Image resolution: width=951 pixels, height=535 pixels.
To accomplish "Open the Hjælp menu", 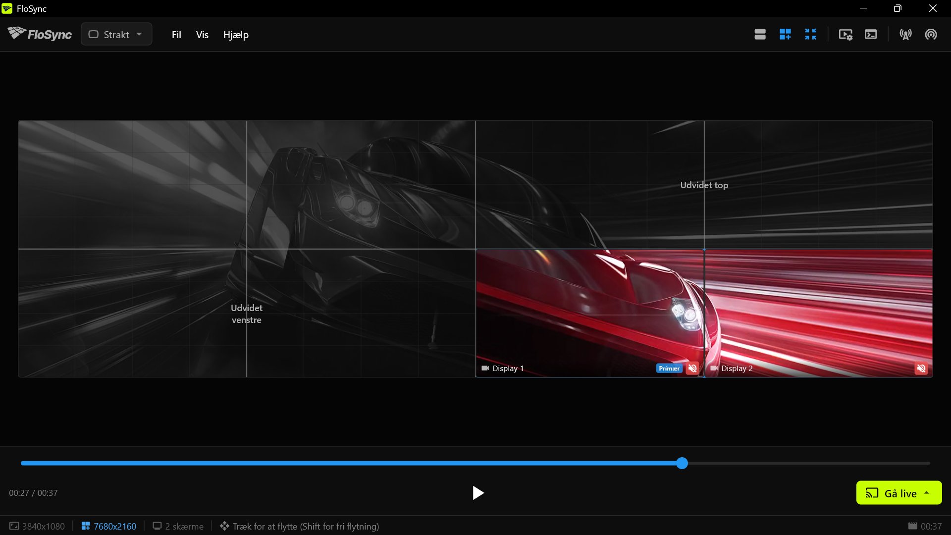I will click(x=236, y=35).
